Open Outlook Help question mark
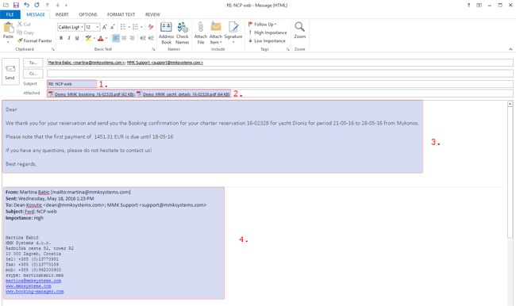Viewport: 516px width, 306px height. [x=468, y=5]
